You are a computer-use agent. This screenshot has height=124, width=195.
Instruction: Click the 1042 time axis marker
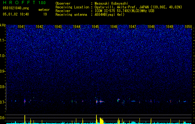[39, 27]
